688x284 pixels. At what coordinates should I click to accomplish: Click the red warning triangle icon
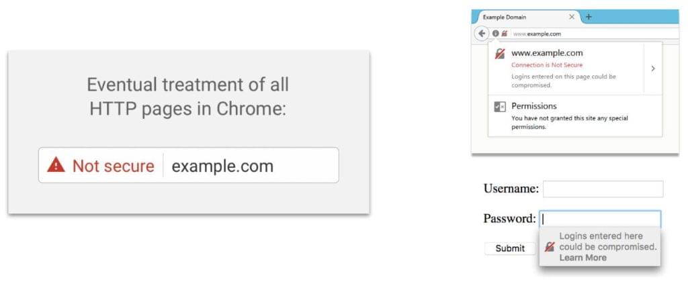pyautogui.click(x=56, y=165)
